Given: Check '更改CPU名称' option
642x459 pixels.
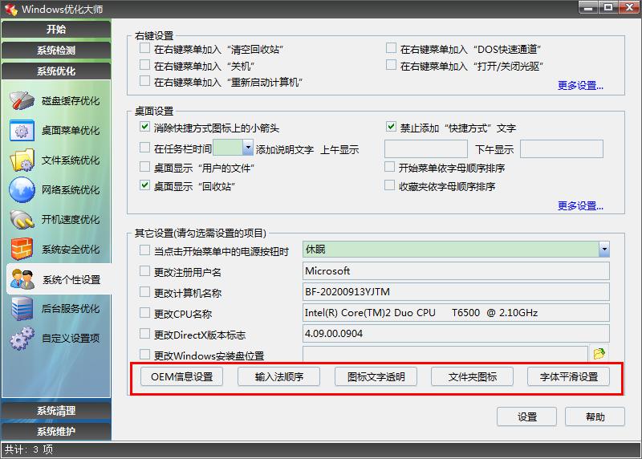Looking at the screenshot, I should pyautogui.click(x=145, y=312).
